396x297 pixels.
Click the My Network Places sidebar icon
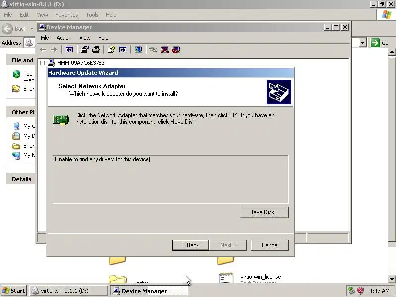pyautogui.click(x=16, y=155)
